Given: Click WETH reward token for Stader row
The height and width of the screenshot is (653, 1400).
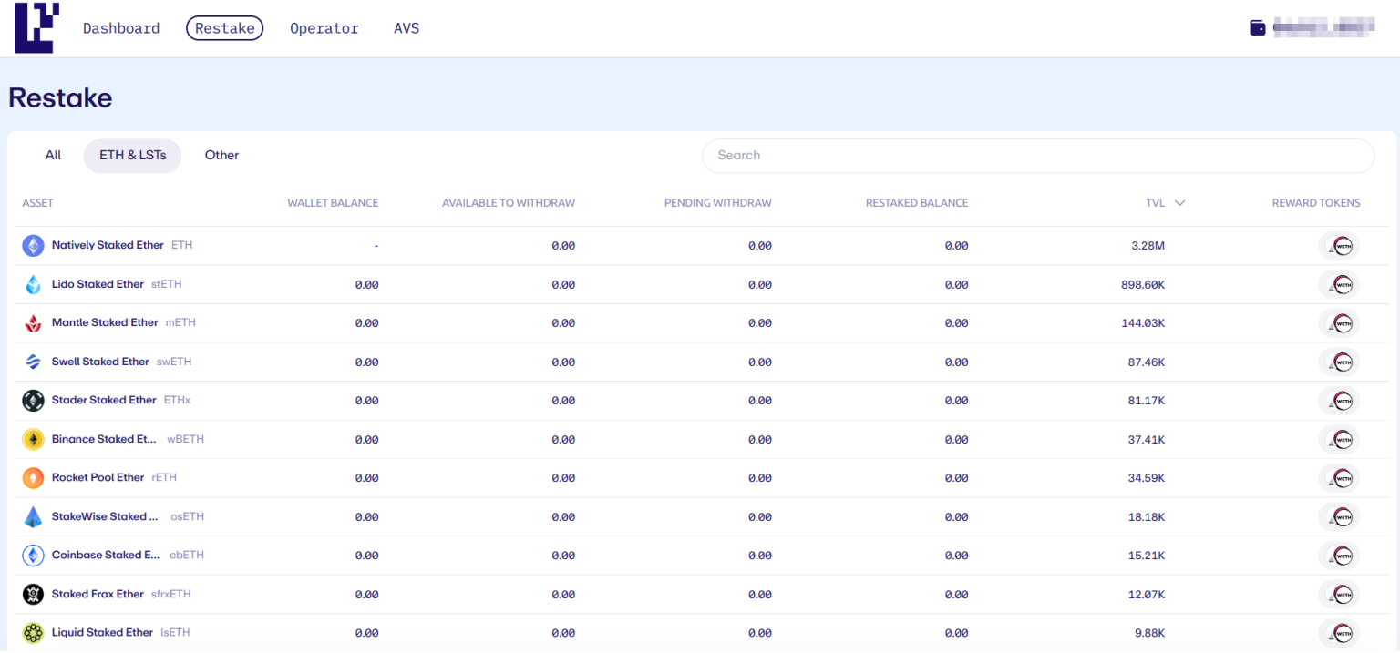Looking at the screenshot, I should click(x=1338, y=401).
